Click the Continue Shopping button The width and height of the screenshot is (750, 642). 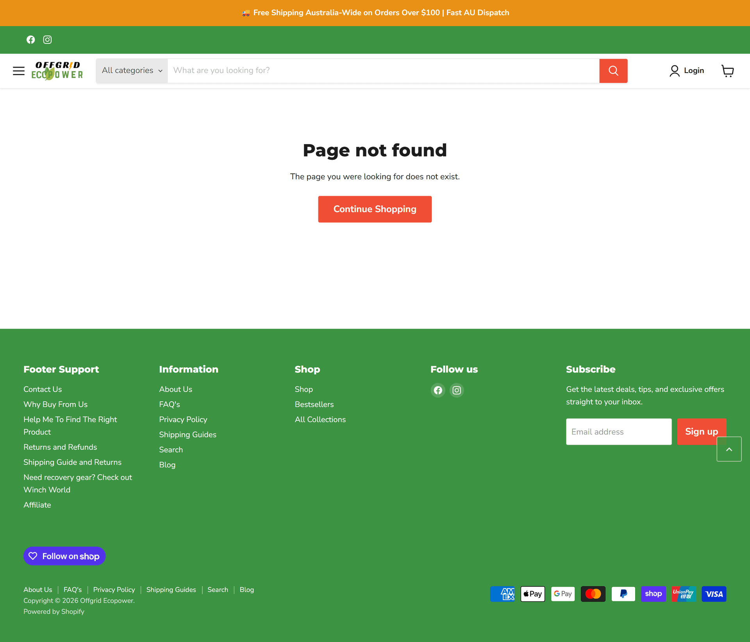coord(375,209)
